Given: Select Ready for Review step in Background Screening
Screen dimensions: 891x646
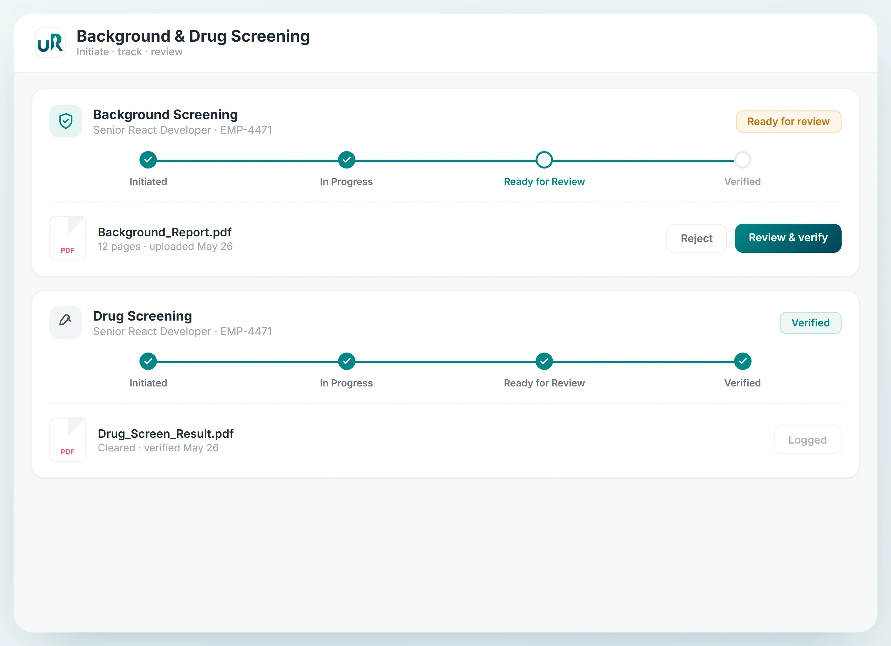Looking at the screenshot, I should pos(544,160).
